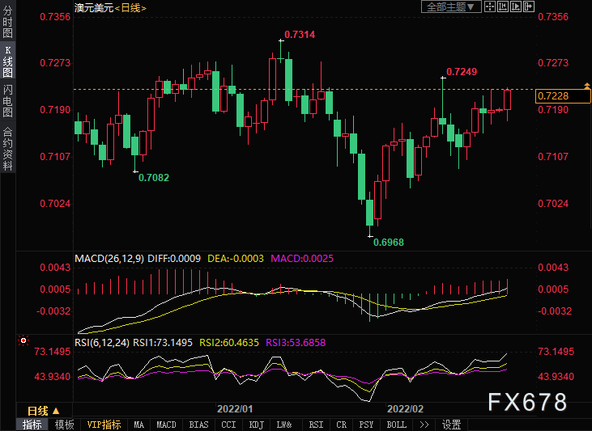The image size is (592, 431).
Task: Open the 设置 settings button
Action: click(x=452, y=425)
